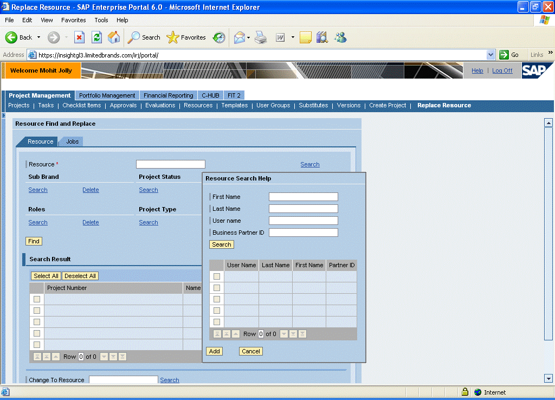The image size is (555, 400).
Task: Expand the left navigation panel arrow
Action: tap(4, 115)
